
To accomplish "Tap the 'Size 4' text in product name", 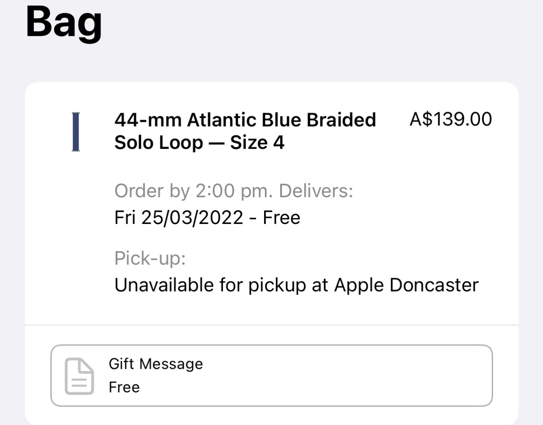I will tap(257, 143).
